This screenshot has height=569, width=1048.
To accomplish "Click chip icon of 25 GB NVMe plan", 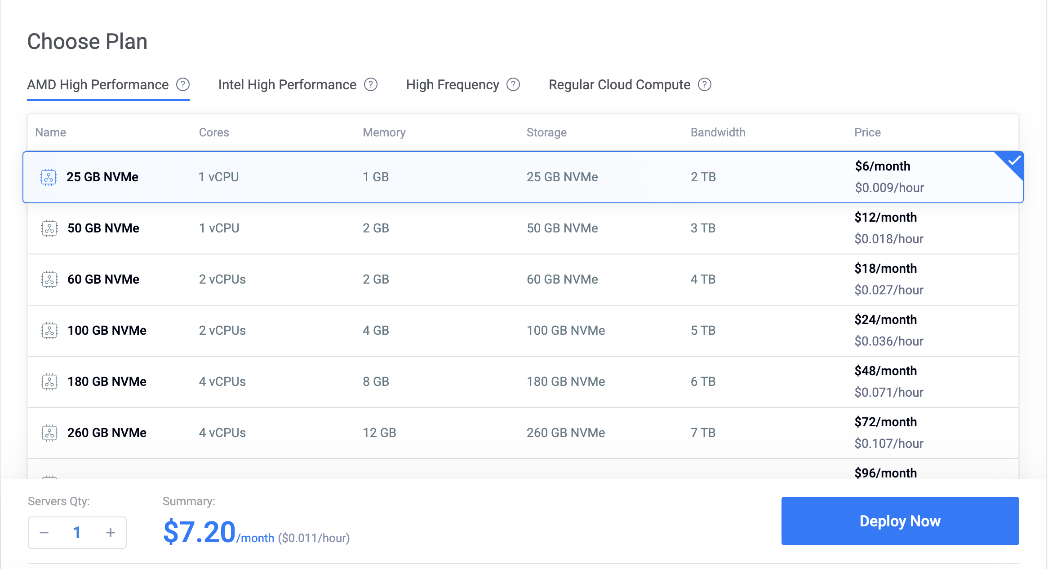I will pyautogui.click(x=49, y=177).
